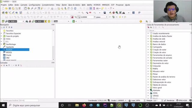This screenshot has height=108, width=192.
Task: Open File Explorer from the taskbar
Action: pyautogui.click(x=77, y=105)
